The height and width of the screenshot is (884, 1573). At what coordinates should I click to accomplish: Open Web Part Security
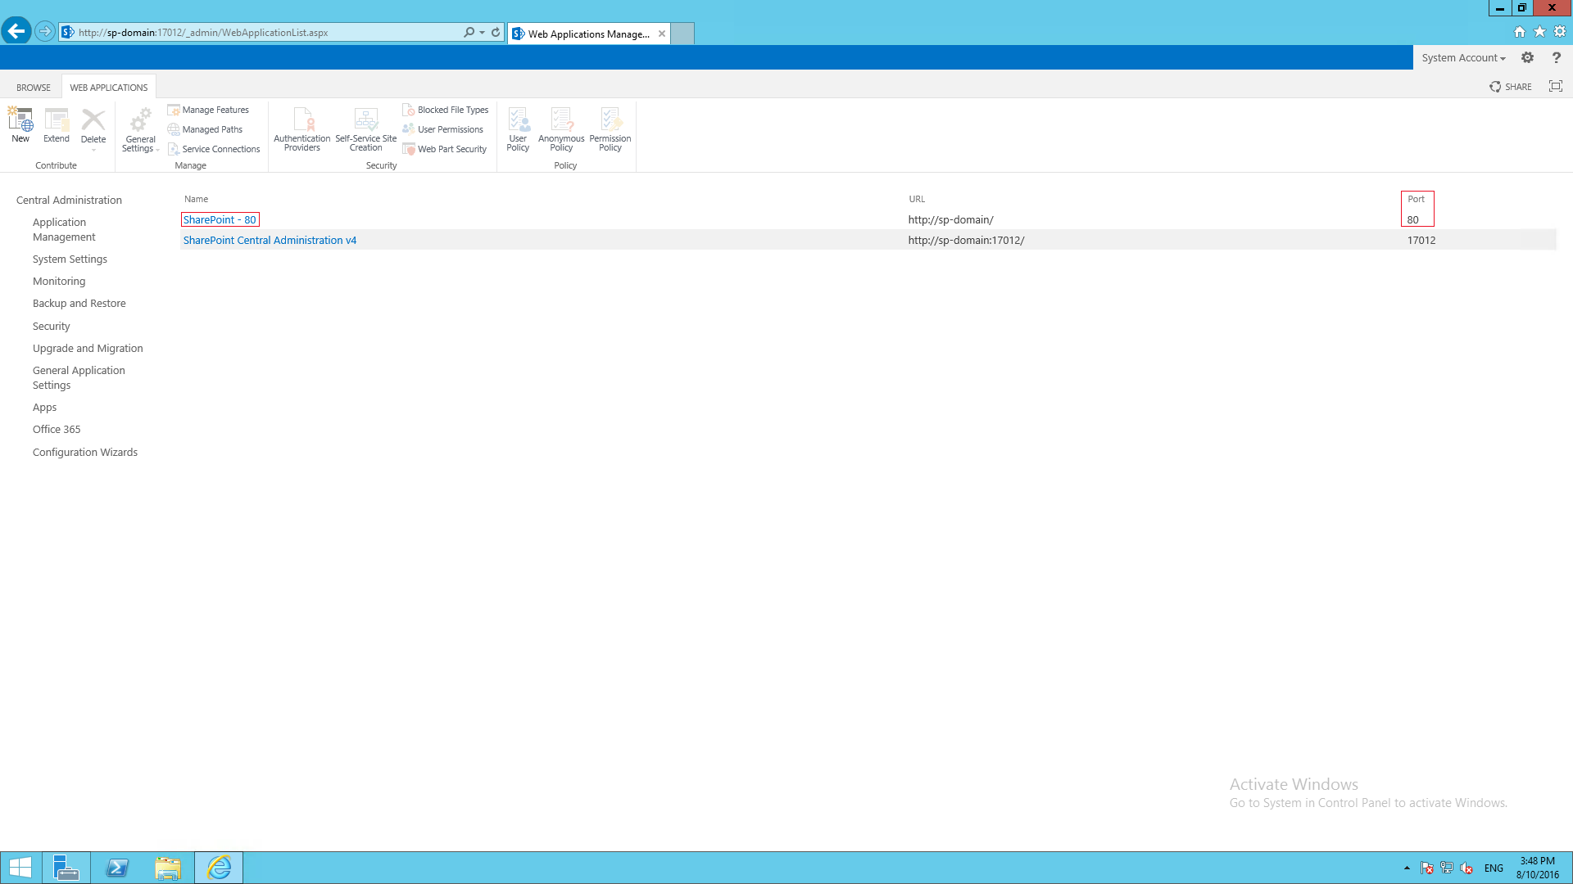coord(445,149)
